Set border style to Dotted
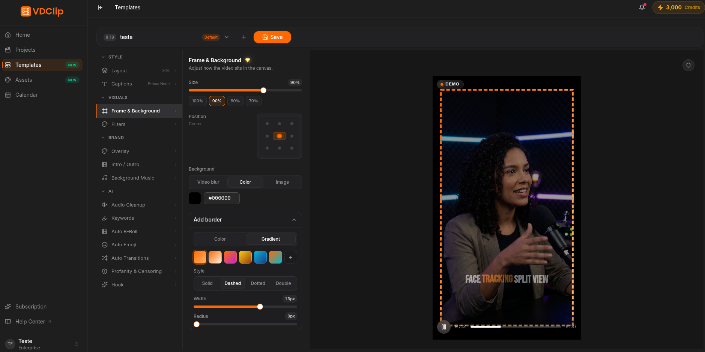 [258, 283]
